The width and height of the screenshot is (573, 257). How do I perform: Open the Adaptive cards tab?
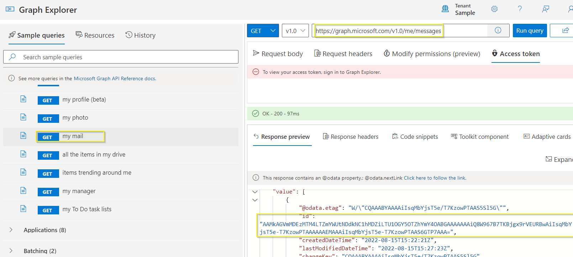coord(547,137)
